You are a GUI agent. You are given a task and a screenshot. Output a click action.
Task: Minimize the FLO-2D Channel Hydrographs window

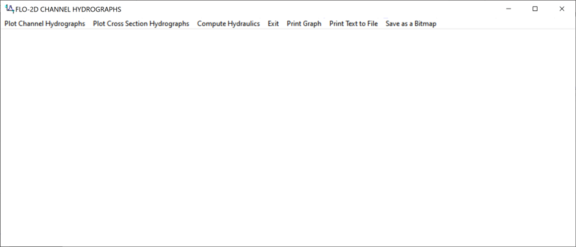[x=508, y=9]
